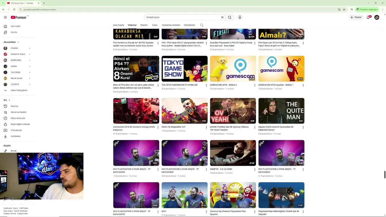Open options for TGS 2018 FUARININ EN İYİ OYUNLARI
The width and height of the screenshot is (386, 217).
[206, 85]
